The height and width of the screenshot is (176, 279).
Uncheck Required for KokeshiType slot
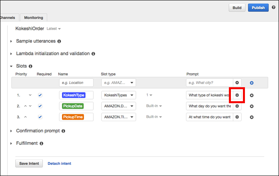[x=40, y=95]
